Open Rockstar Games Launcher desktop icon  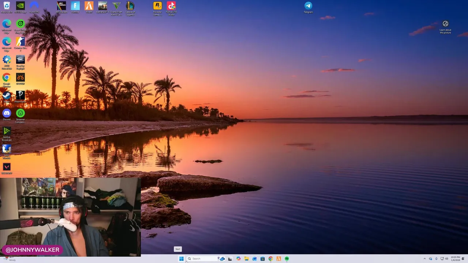point(157,9)
